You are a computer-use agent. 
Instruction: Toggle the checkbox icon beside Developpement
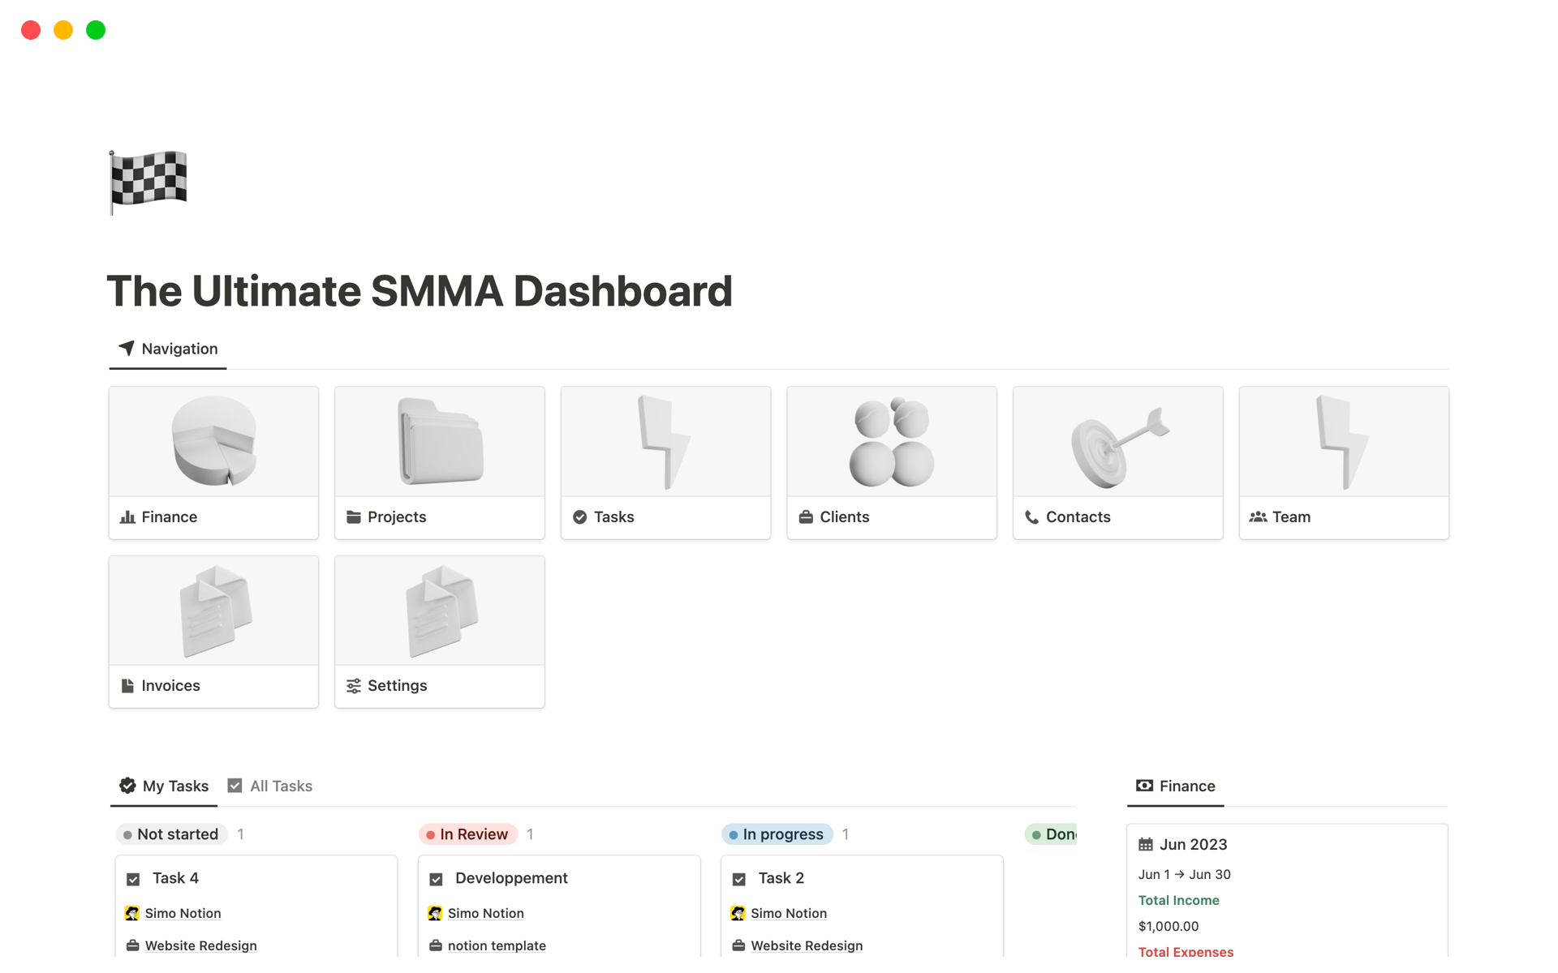click(437, 879)
